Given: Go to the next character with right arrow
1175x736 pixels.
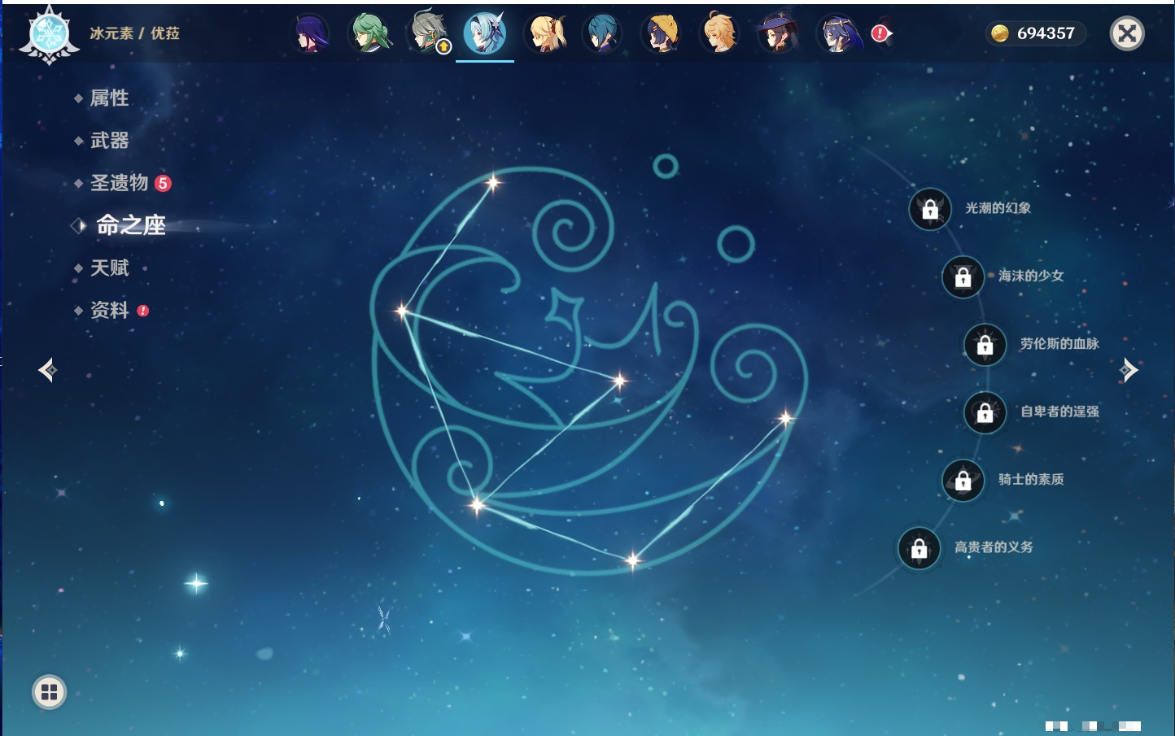Looking at the screenshot, I should pos(1129,370).
